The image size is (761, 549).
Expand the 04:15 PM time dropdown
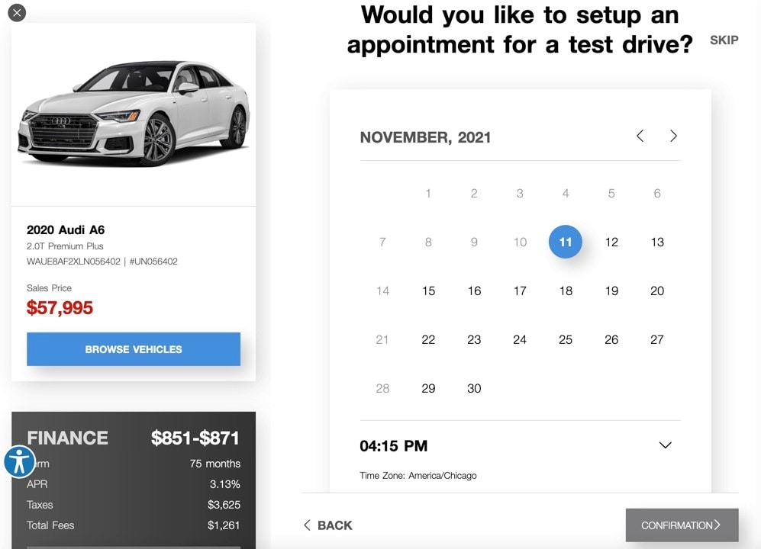[x=666, y=445]
